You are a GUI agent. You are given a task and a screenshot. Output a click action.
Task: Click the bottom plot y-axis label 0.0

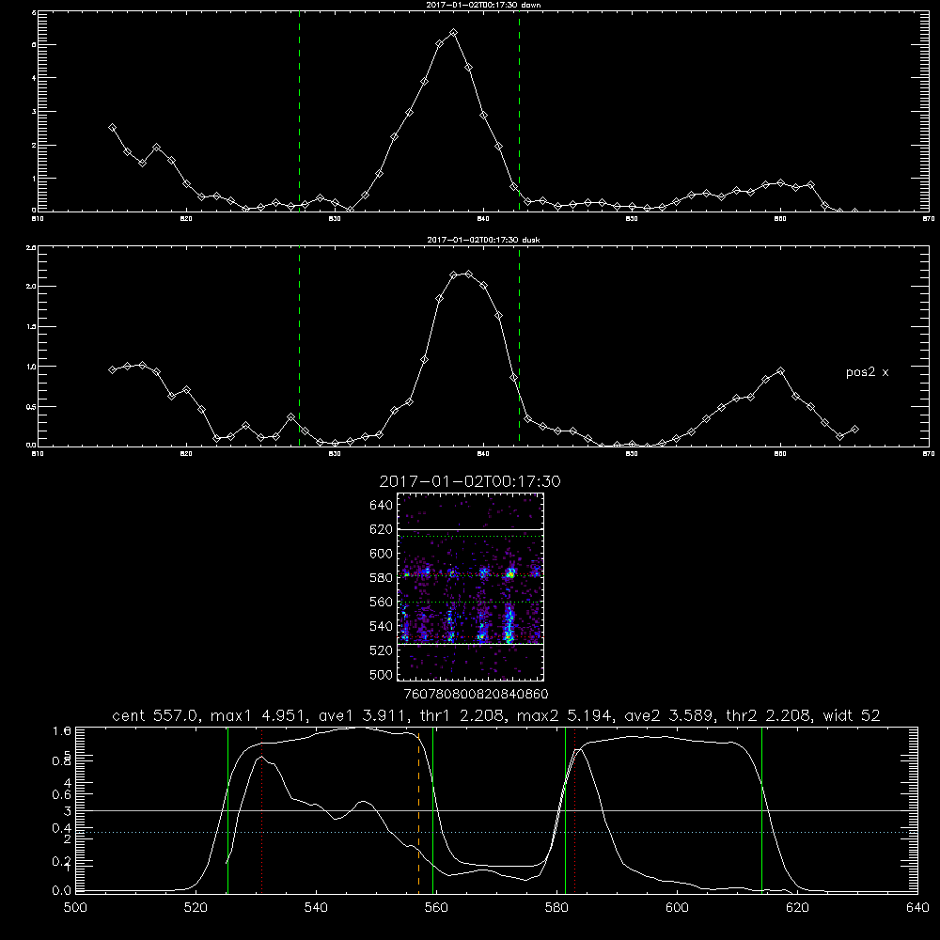62,891
